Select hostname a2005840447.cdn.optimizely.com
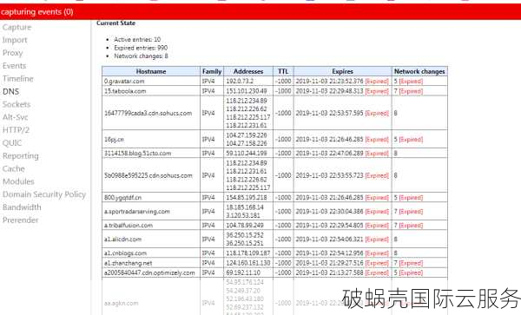The image size is (521, 315). tap(149, 272)
